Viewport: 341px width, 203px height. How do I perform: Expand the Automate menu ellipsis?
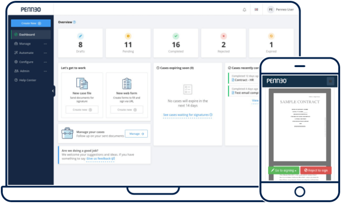[45, 53]
